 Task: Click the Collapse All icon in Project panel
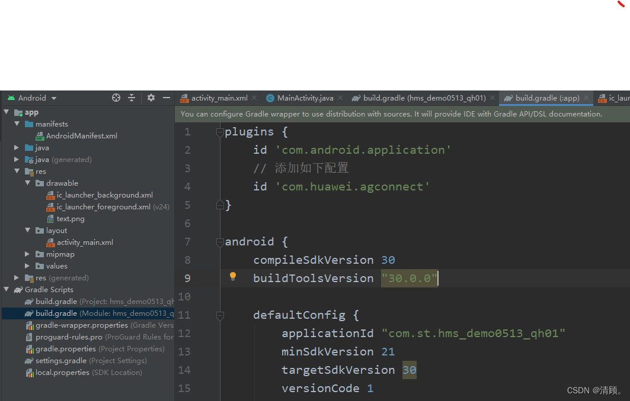pos(132,98)
